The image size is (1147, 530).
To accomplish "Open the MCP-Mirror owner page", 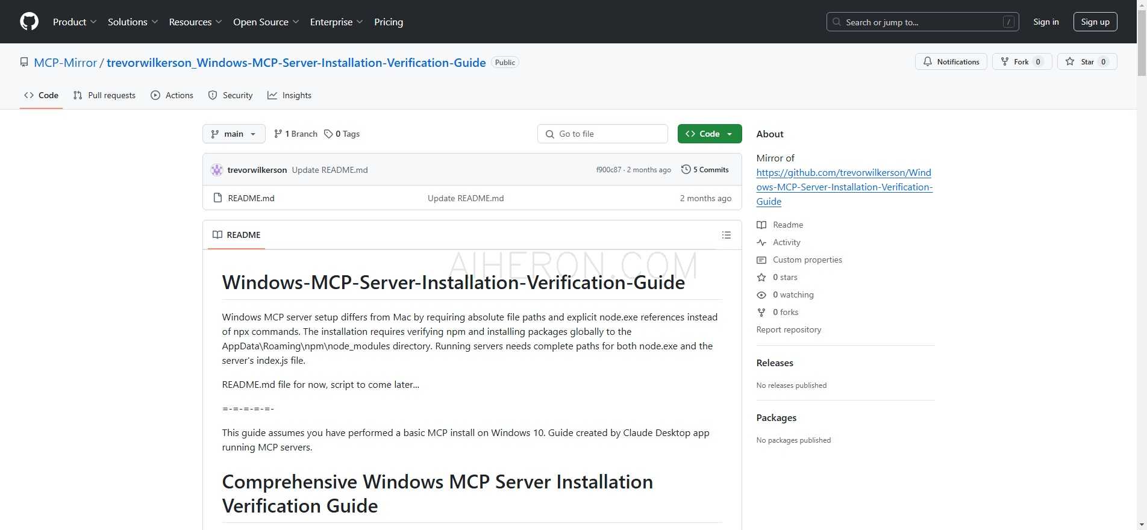I will (66, 63).
